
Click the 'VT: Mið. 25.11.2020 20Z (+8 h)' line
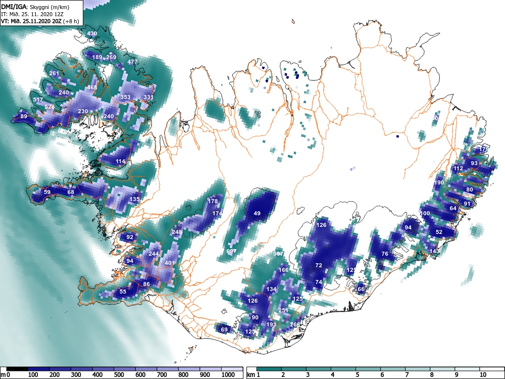(40, 21)
